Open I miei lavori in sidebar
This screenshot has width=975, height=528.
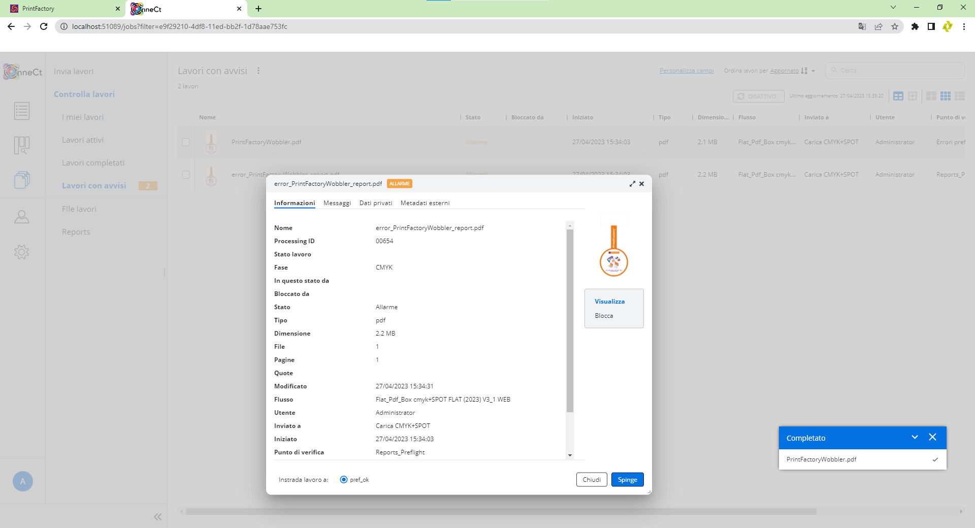(83, 117)
